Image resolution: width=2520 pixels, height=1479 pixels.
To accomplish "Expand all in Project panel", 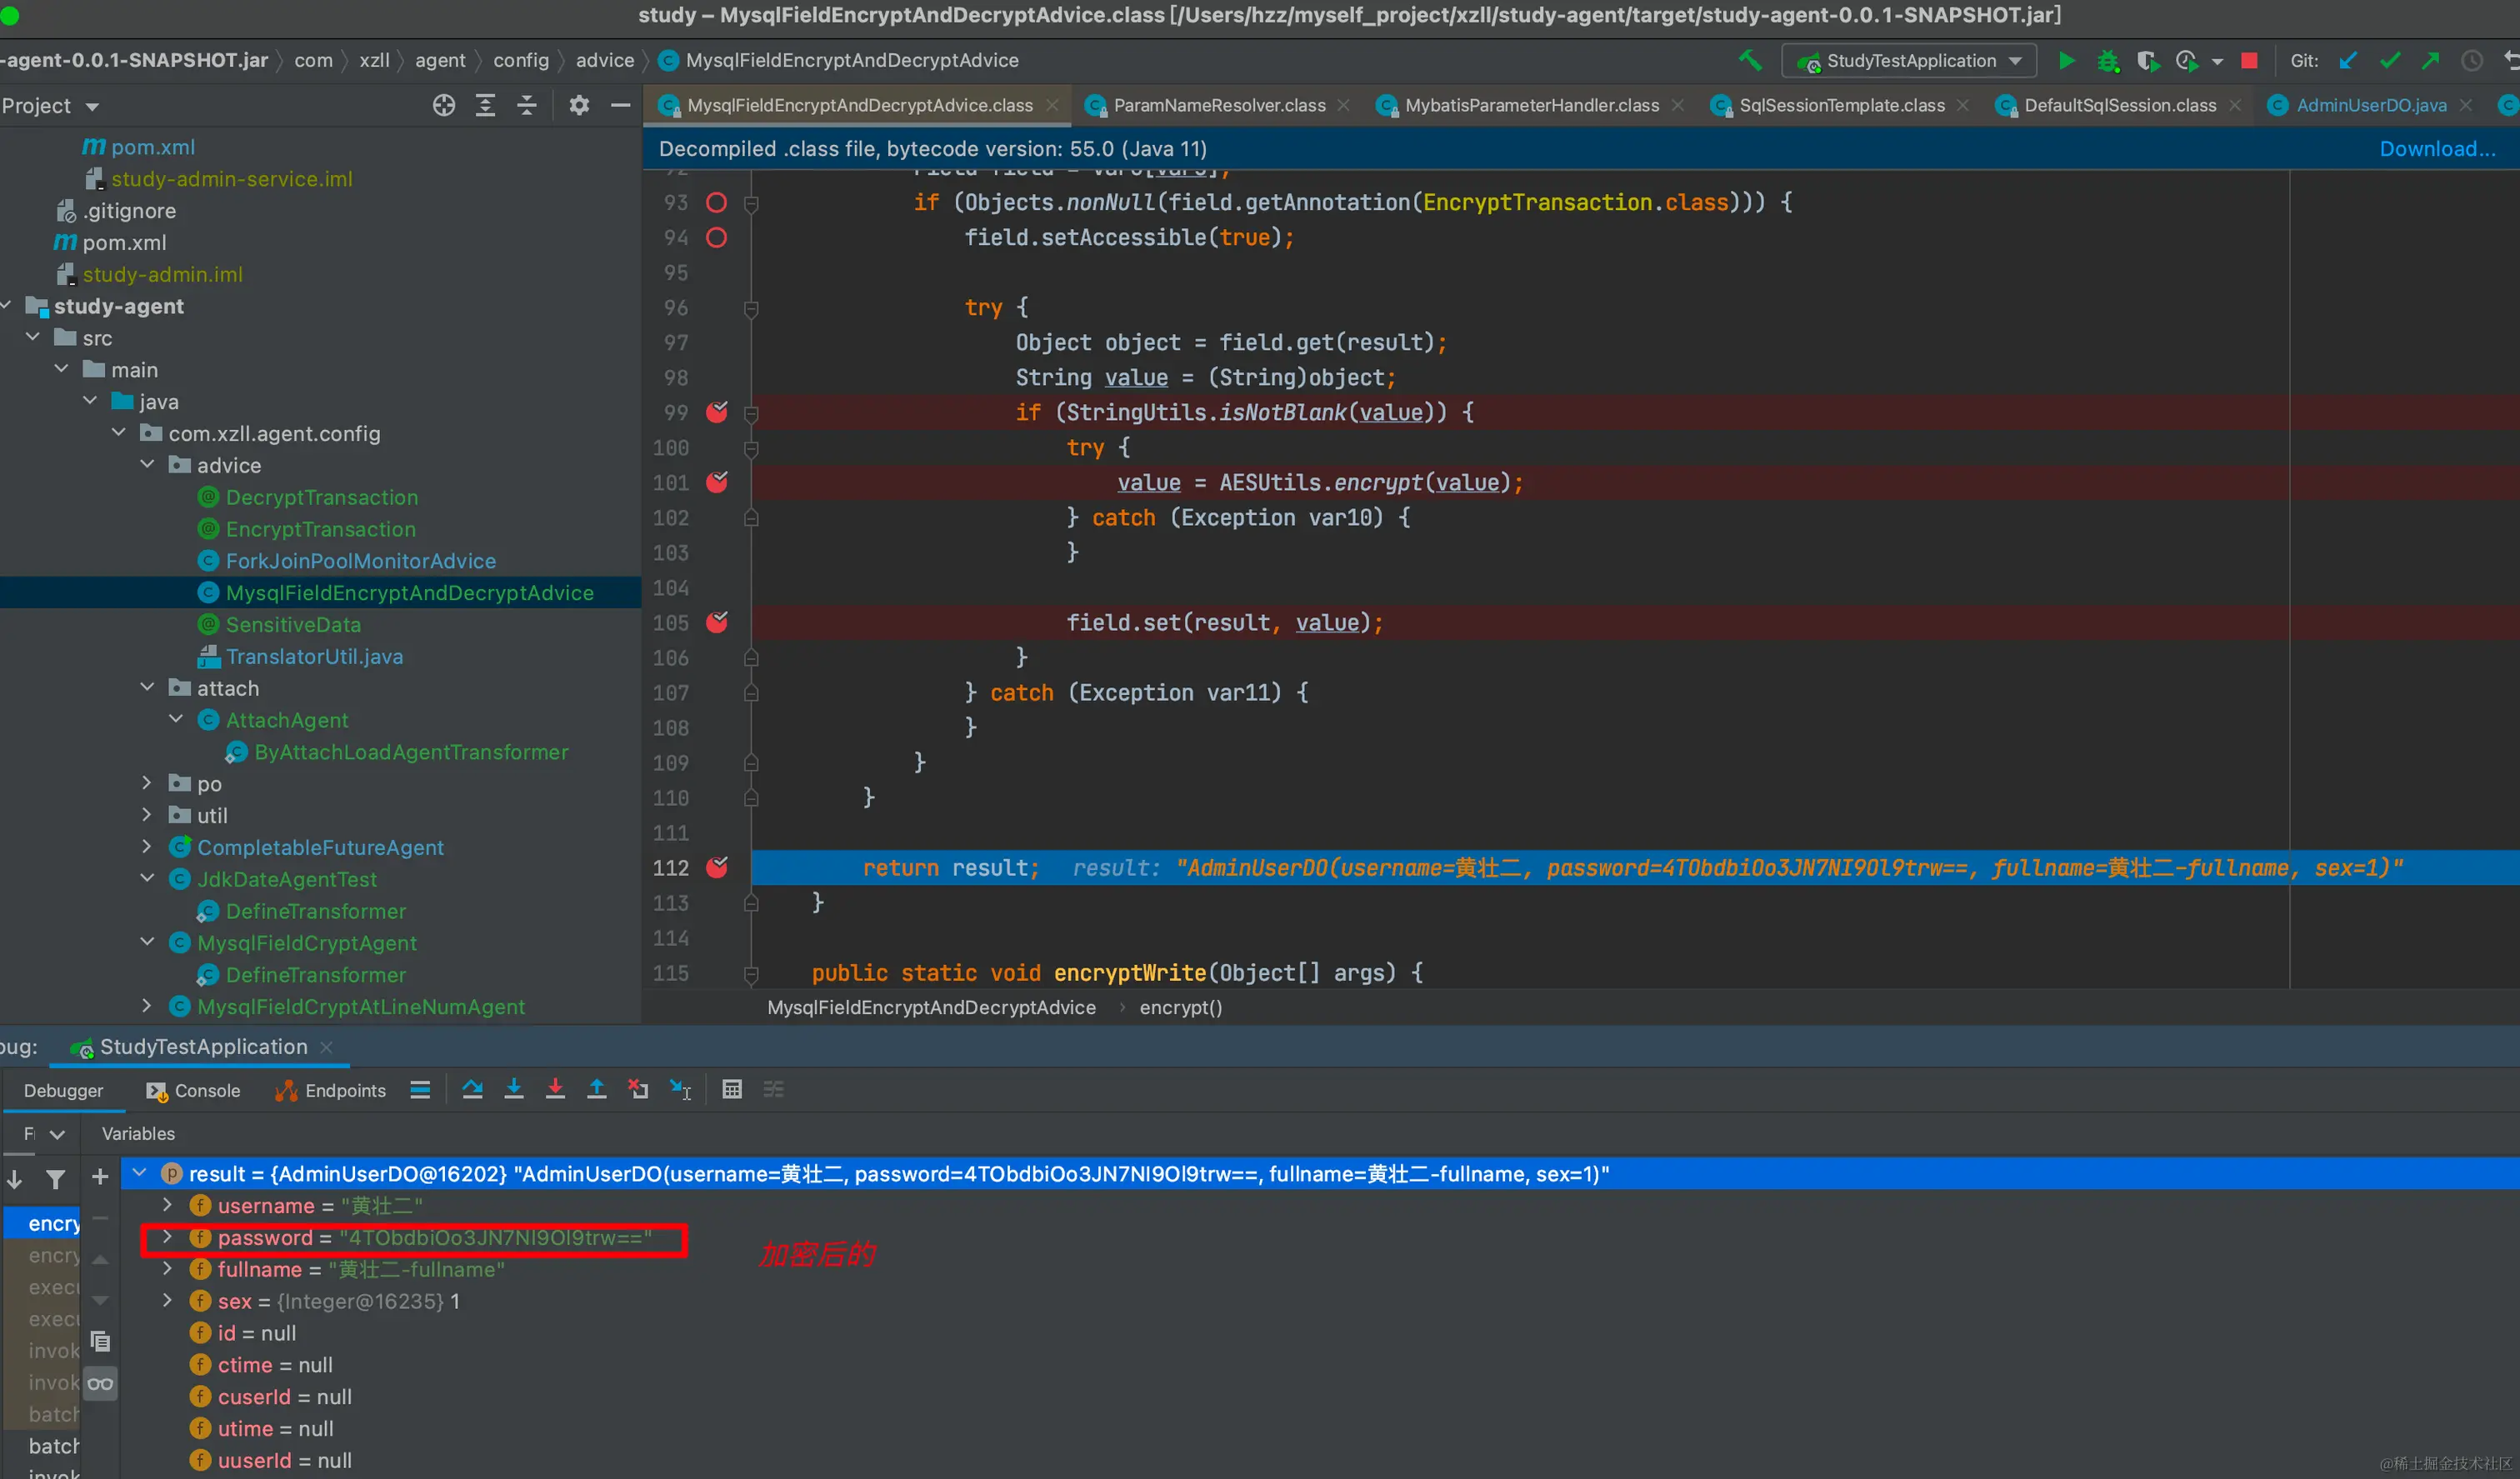I will point(485,105).
